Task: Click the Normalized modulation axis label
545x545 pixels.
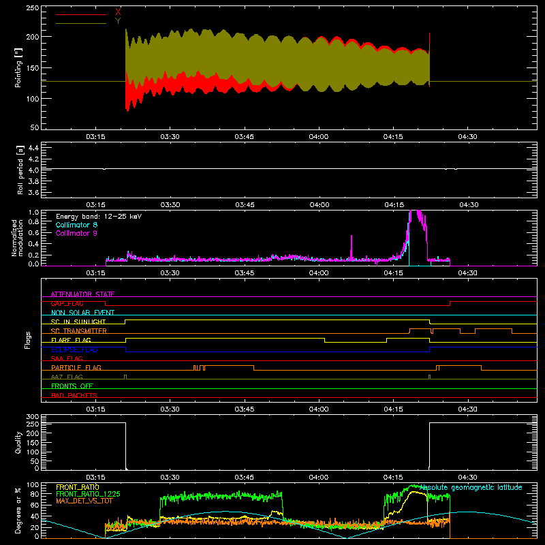Action: click(x=17, y=238)
